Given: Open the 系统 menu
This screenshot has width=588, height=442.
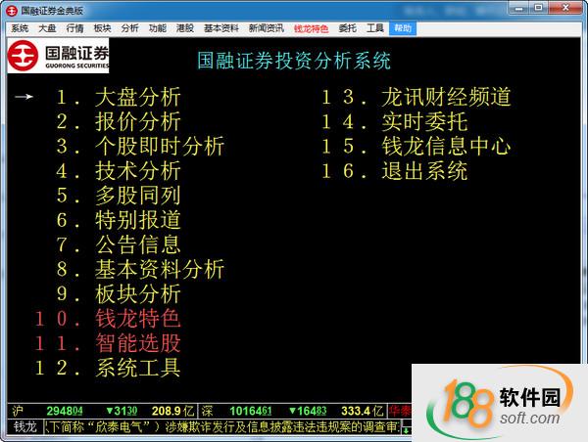Looking at the screenshot, I should 20,28.
